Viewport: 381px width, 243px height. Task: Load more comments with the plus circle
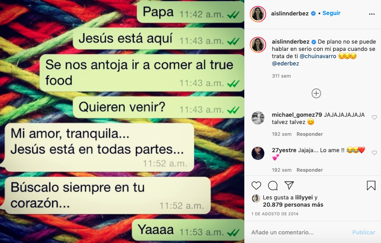316,93
